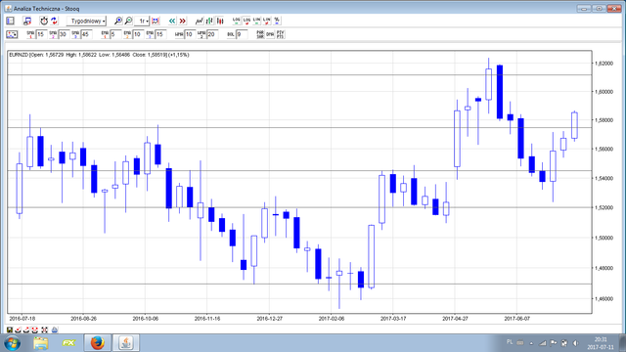This screenshot has height=352, width=626.
Task: Switch to line chart style
Action: tap(200, 21)
